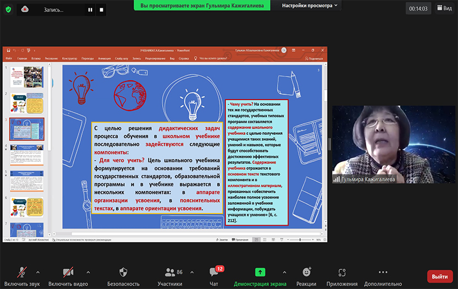458x289 pixels.
Task: Click the green Share Screen icon
Action: click(x=260, y=272)
